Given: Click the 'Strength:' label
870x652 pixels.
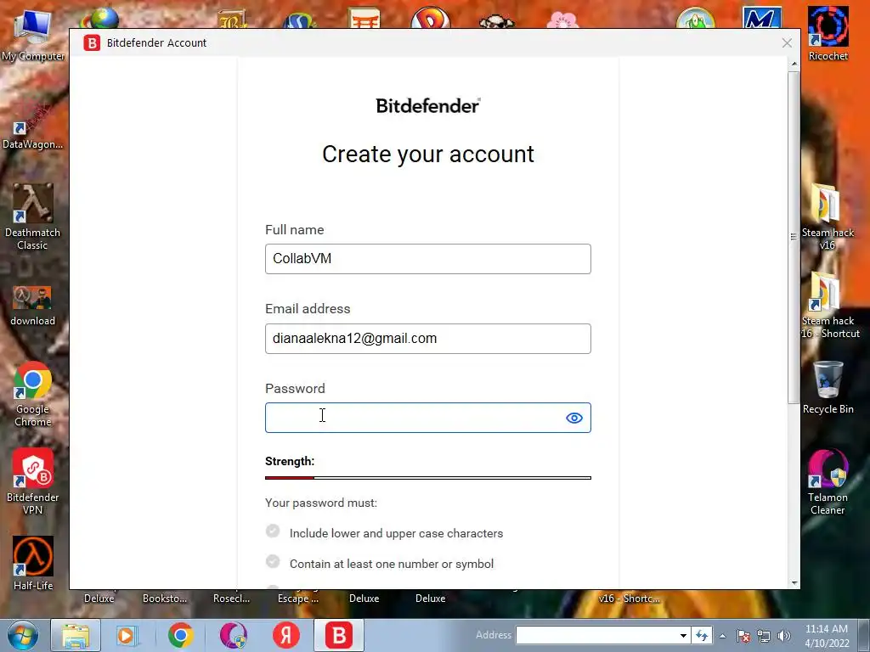Looking at the screenshot, I should pos(290,461).
